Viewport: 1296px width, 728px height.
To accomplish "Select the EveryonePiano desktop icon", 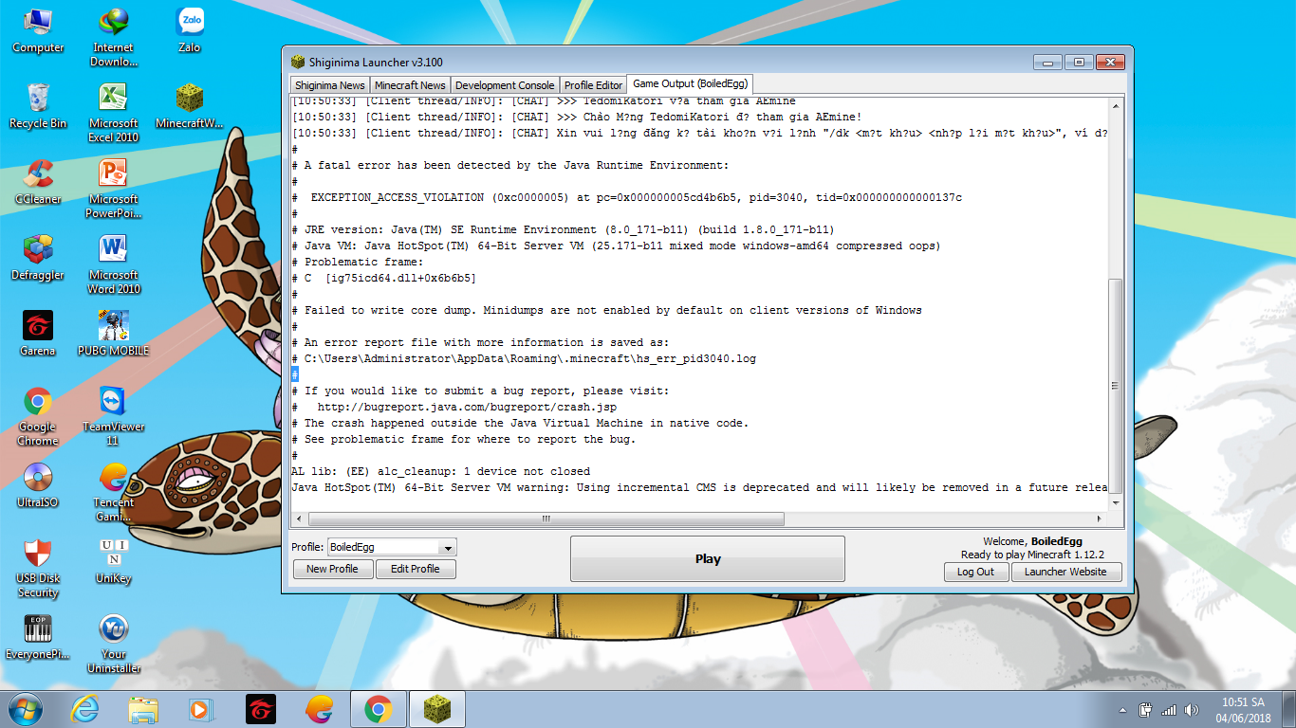I will pos(38,637).
